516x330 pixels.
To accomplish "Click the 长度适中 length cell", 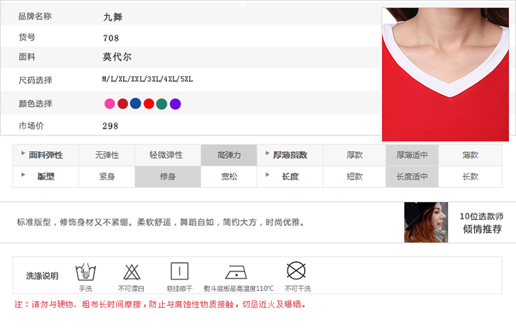I will point(412,177).
